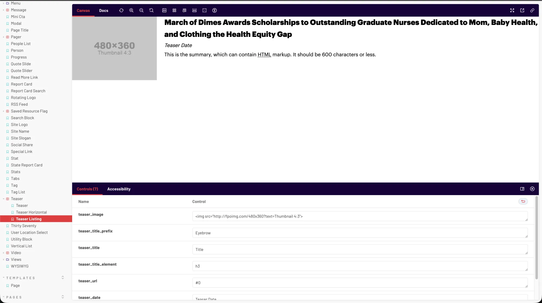This screenshot has width=542, height=303.
Task: Open the User Location Select story
Action: click(29, 233)
